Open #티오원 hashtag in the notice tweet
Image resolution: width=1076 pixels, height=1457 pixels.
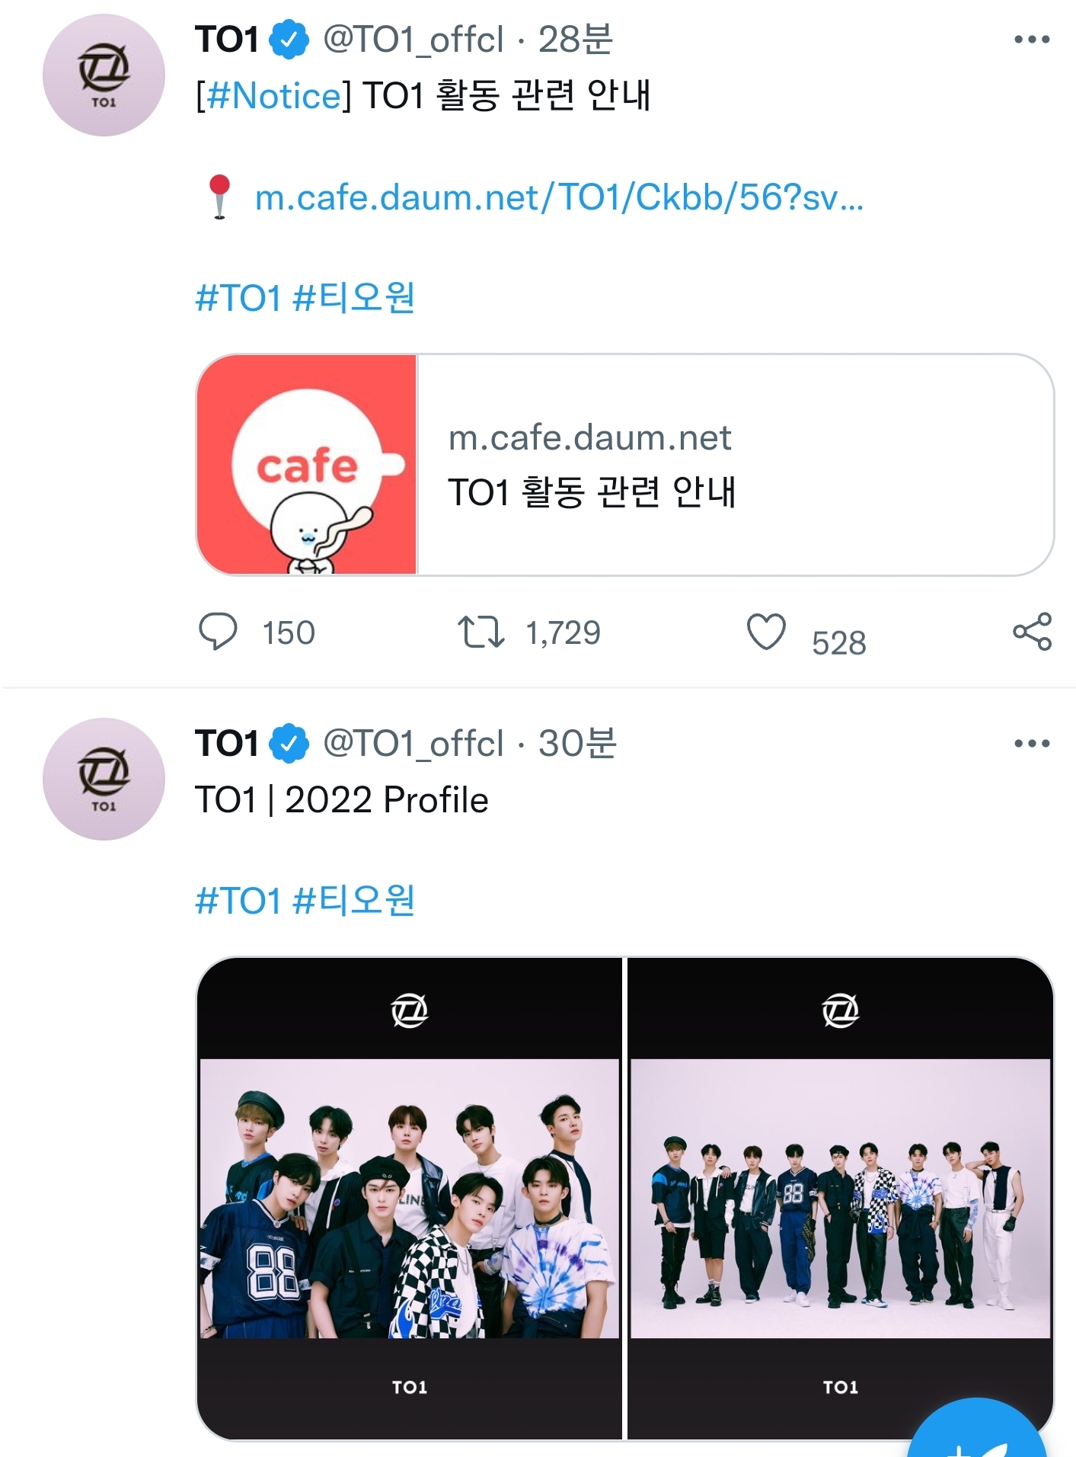tap(354, 298)
